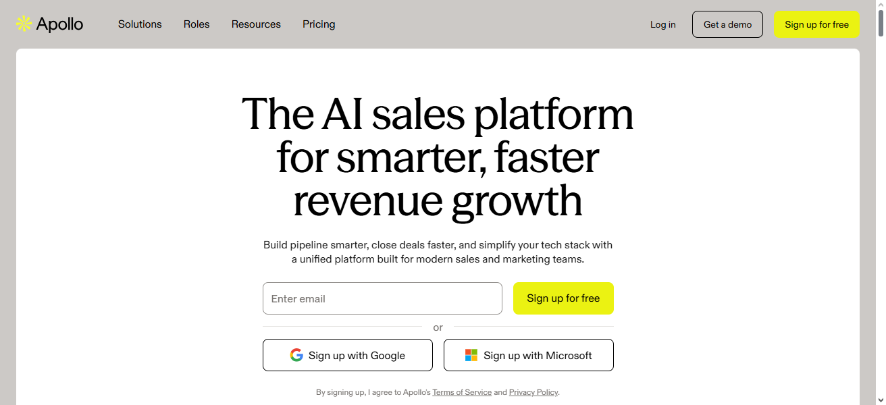The width and height of the screenshot is (886, 405).
Task: Open the Terms of Service link
Action: click(x=462, y=392)
